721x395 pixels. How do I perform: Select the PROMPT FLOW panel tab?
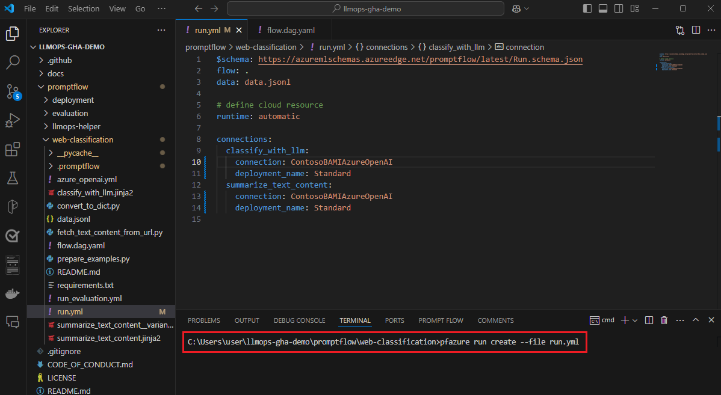click(441, 320)
